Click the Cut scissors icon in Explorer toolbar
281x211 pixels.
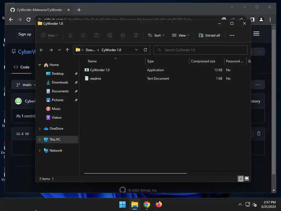point(70,35)
